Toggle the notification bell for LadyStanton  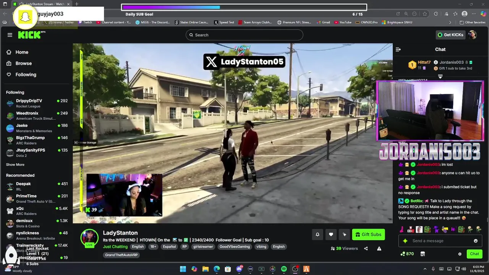tap(317, 235)
